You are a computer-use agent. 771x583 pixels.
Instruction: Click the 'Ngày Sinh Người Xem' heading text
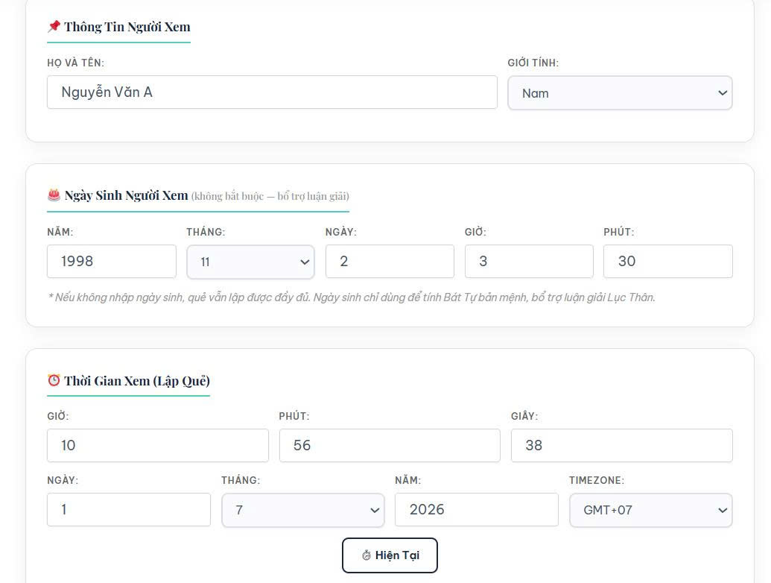127,195
